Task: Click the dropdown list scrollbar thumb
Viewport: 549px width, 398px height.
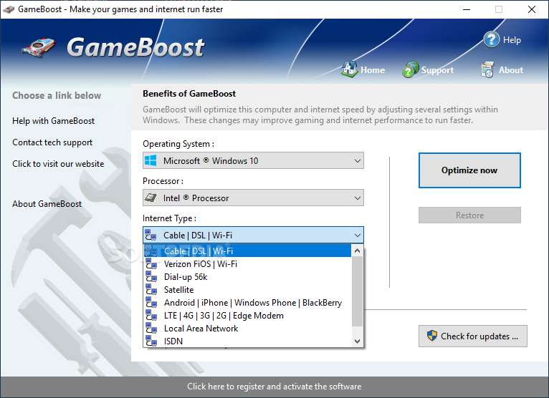Action: pos(357,291)
